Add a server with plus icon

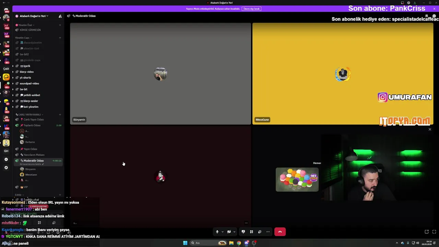point(6,160)
